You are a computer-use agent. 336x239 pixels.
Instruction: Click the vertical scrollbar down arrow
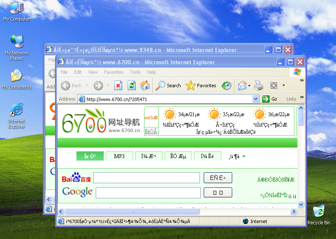click(x=301, y=204)
